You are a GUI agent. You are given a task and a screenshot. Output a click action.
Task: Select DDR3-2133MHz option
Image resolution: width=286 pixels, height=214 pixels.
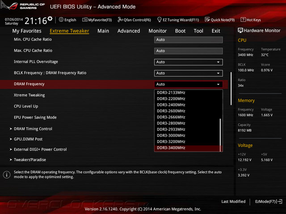pos(187,93)
